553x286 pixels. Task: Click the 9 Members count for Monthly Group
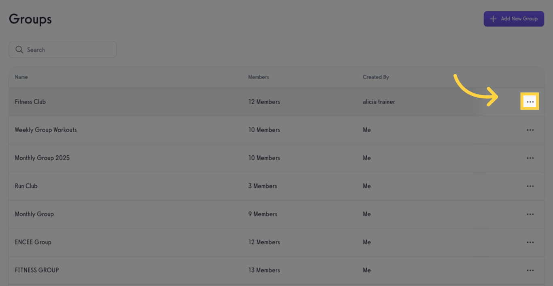[263, 214]
